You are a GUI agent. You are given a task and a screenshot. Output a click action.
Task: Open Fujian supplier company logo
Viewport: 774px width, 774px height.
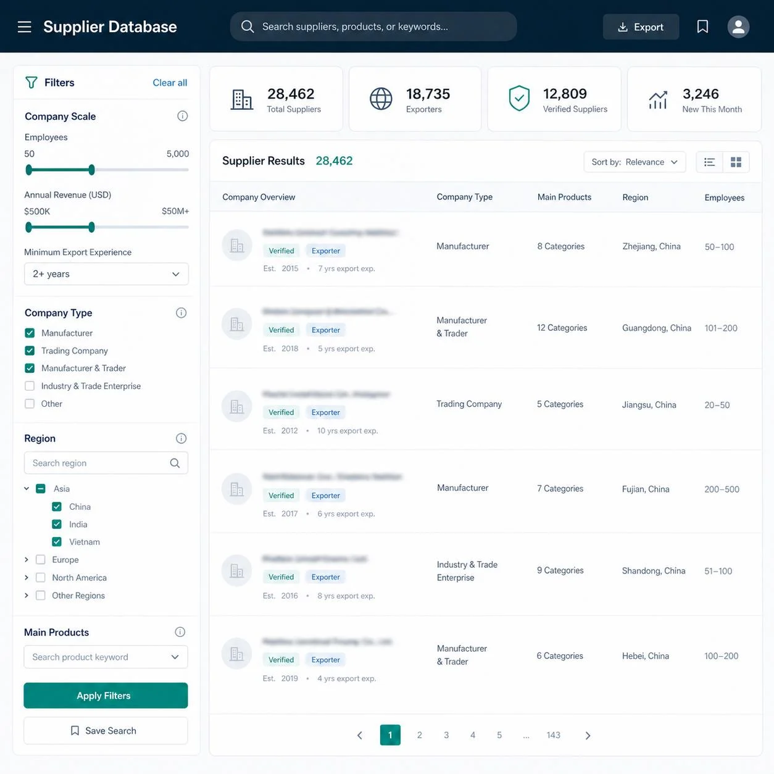pyautogui.click(x=237, y=489)
